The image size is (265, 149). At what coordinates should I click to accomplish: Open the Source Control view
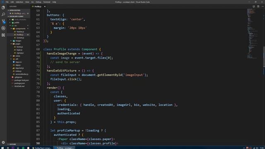click(x=3, y=21)
